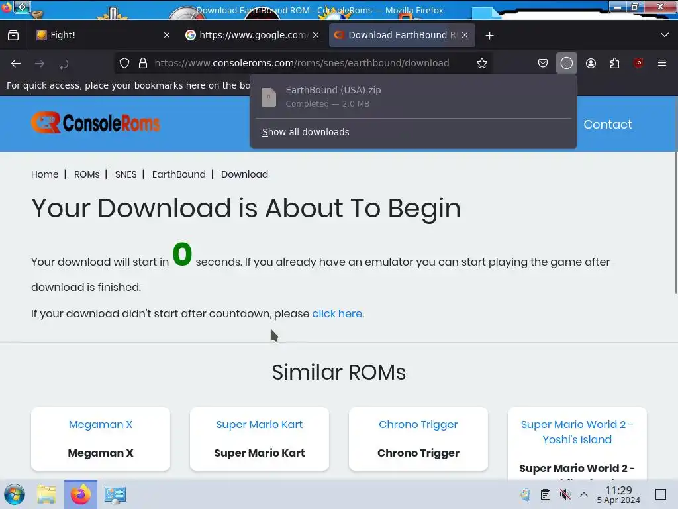Open Firefox View icon in tab bar
The image size is (678, 509).
point(13,36)
